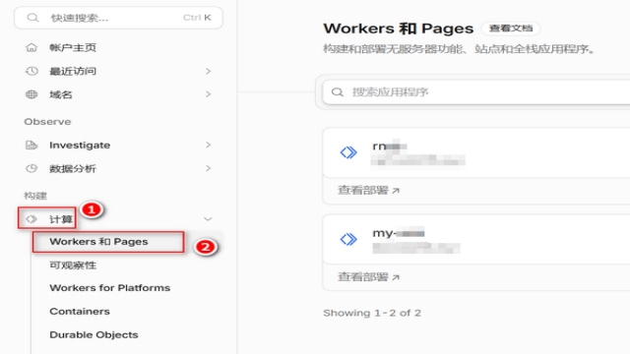Open 最近访问 in the sidebar
630x354 pixels.
click(x=73, y=71)
